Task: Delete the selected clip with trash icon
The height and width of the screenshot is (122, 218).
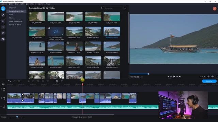Action: (19, 81)
